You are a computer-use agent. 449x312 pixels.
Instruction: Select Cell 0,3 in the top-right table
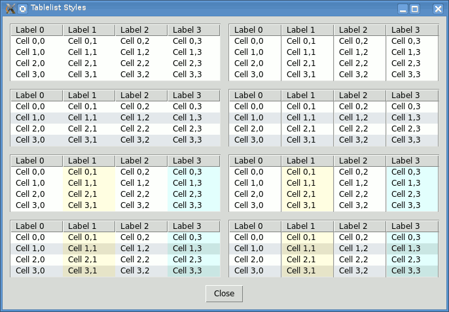pyautogui.click(x=406, y=41)
